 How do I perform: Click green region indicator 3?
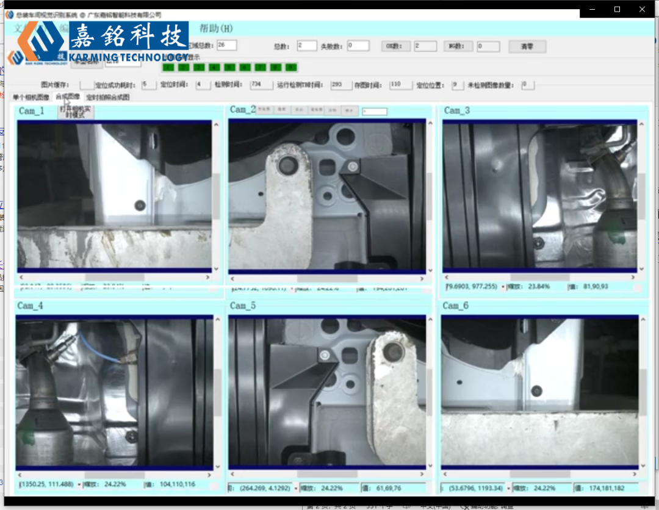(x=199, y=67)
